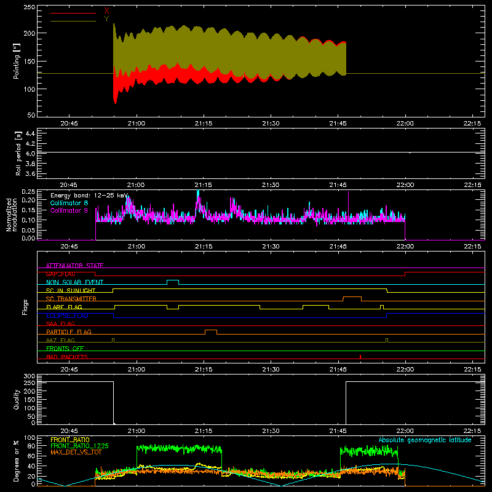Click the ATTENUATOR_STATE flag label

(x=74, y=266)
